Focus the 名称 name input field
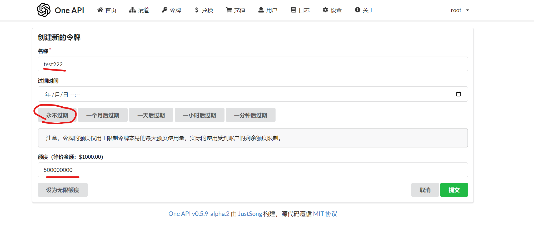 [x=253, y=64]
